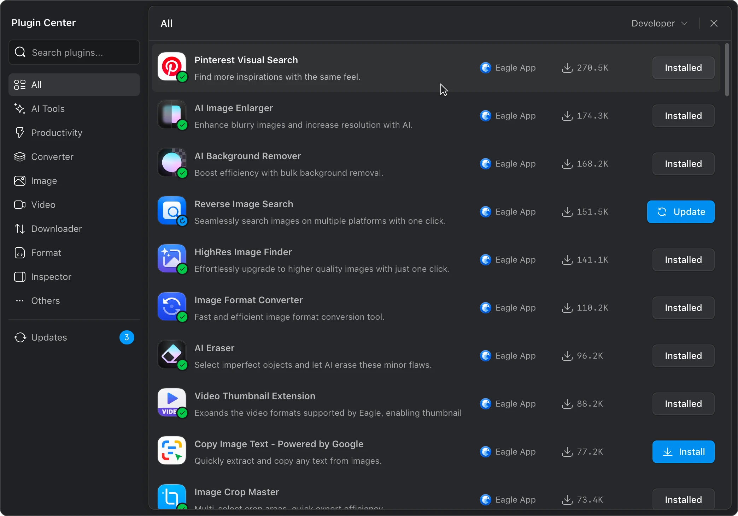
Task: Click the HighRes Image Finder icon
Action: pos(172,259)
